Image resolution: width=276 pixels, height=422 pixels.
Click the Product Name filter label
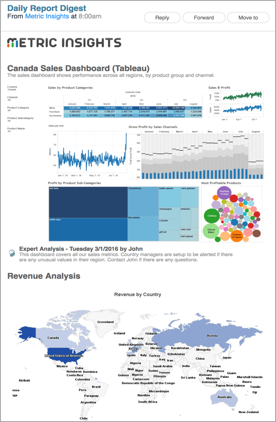pyautogui.click(x=16, y=129)
